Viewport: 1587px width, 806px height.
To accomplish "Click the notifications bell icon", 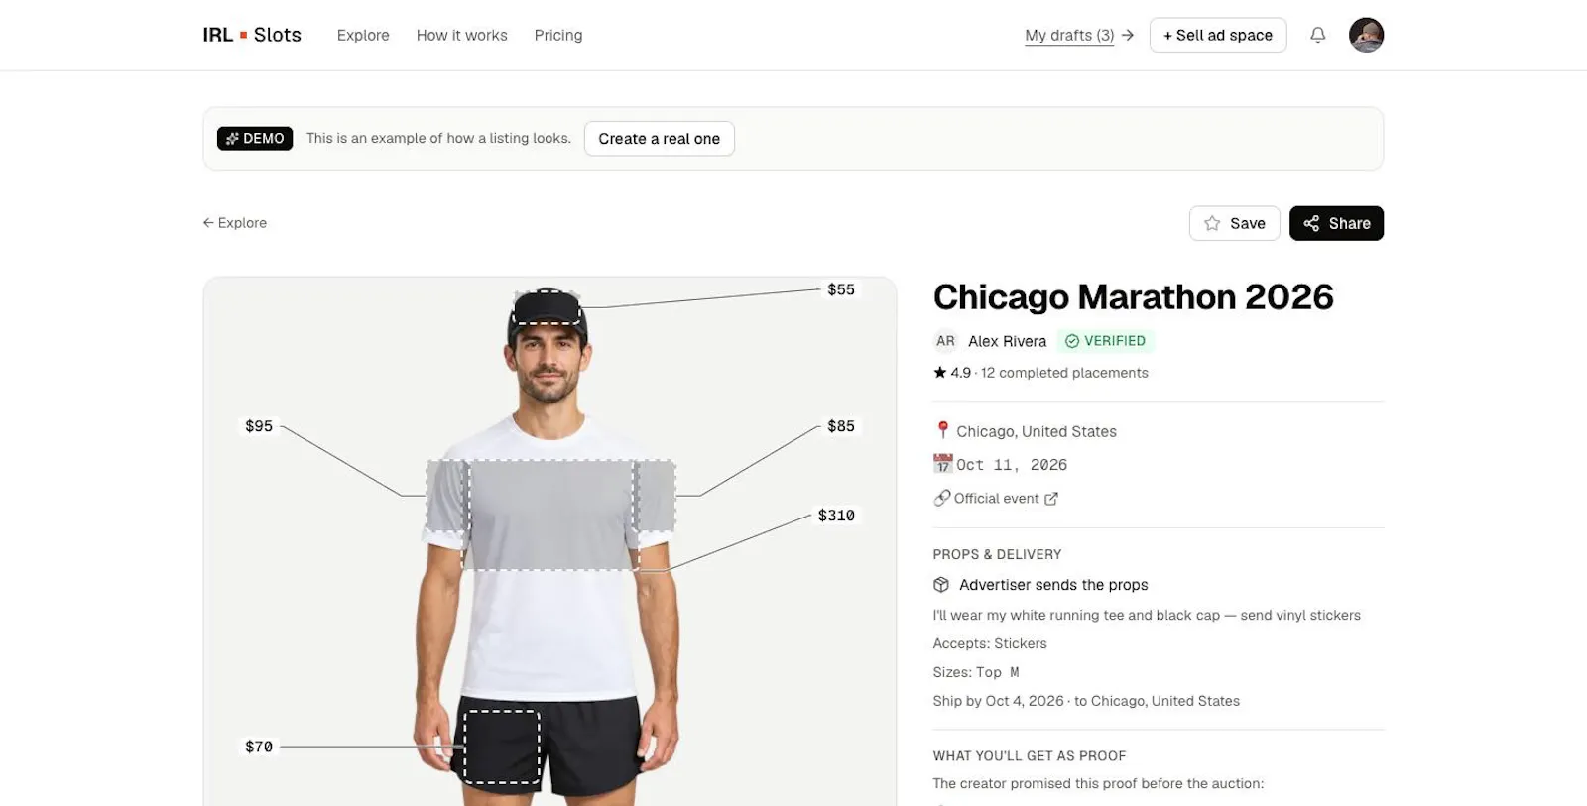I will (1317, 35).
